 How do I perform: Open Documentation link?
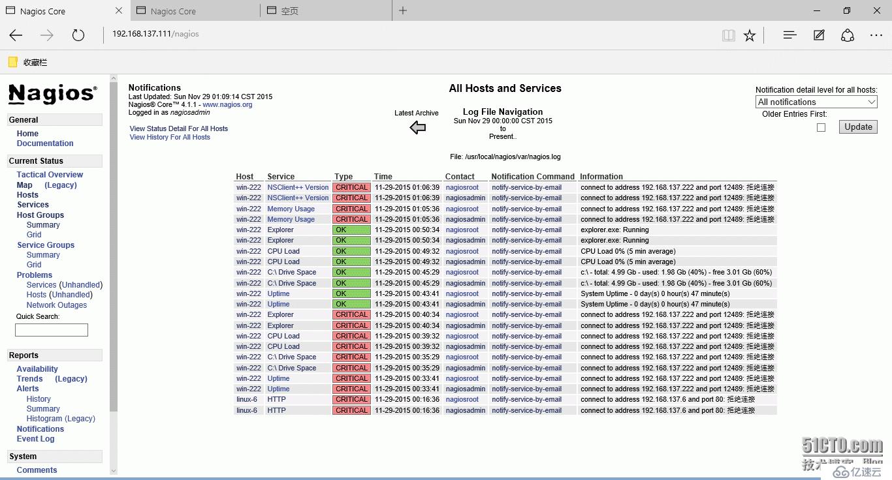click(45, 143)
